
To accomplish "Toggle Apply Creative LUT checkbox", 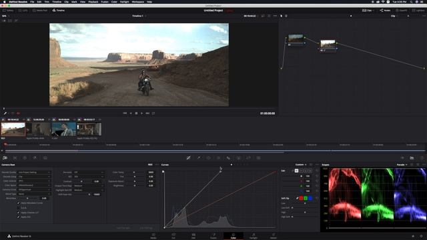I will click(x=19, y=213).
